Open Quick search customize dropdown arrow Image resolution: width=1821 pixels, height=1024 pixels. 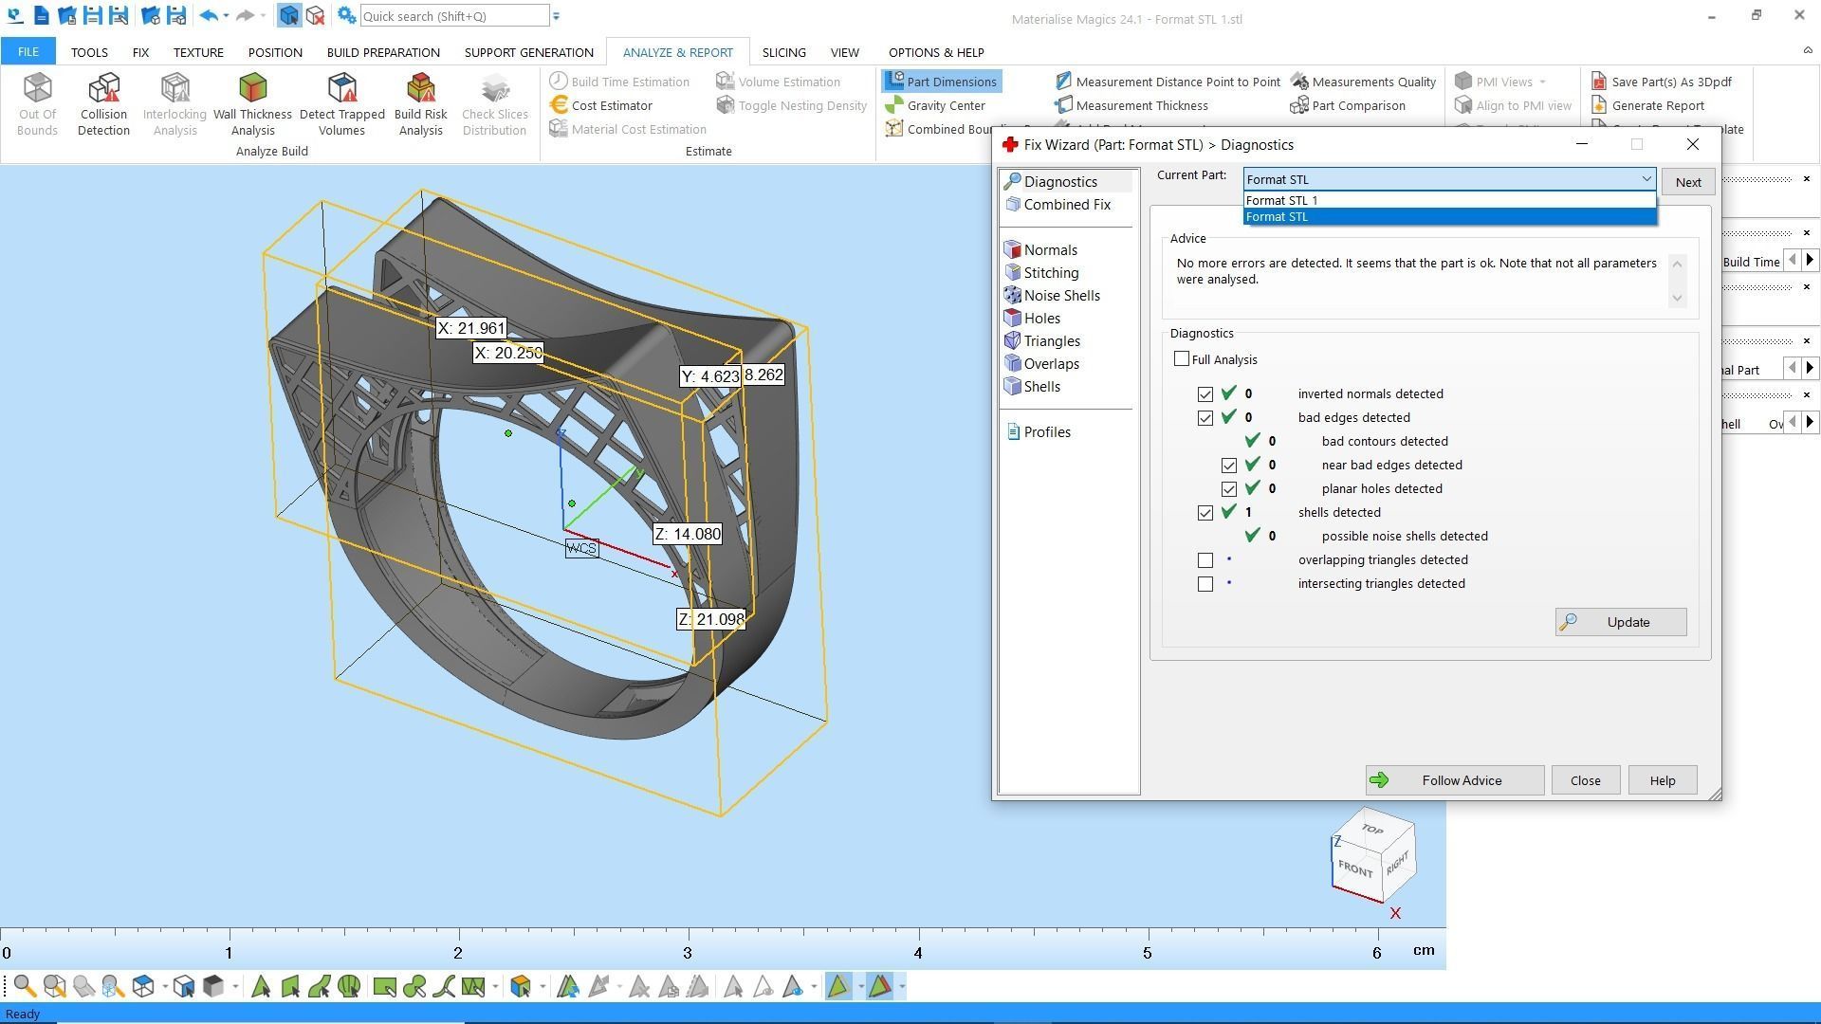point(557,16)
